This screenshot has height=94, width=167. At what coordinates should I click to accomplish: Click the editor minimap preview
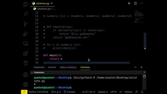coord(139,16)
